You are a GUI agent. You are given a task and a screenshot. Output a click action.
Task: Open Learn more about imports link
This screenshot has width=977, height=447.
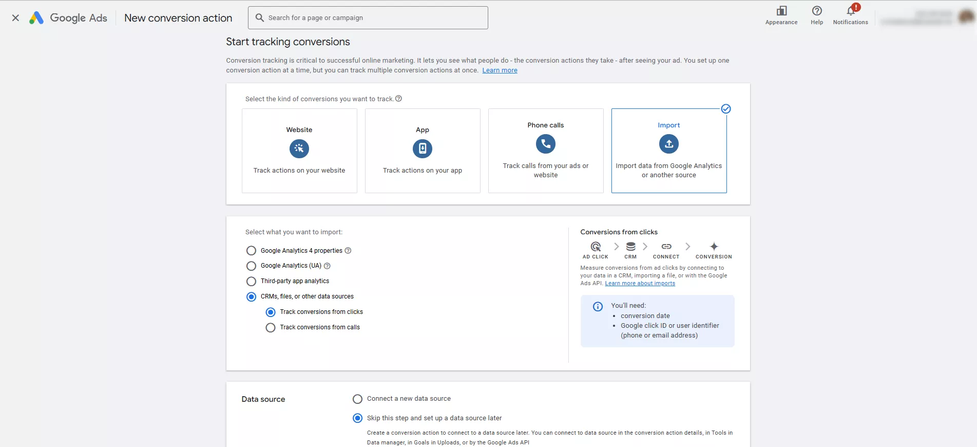tap(640, 284)
